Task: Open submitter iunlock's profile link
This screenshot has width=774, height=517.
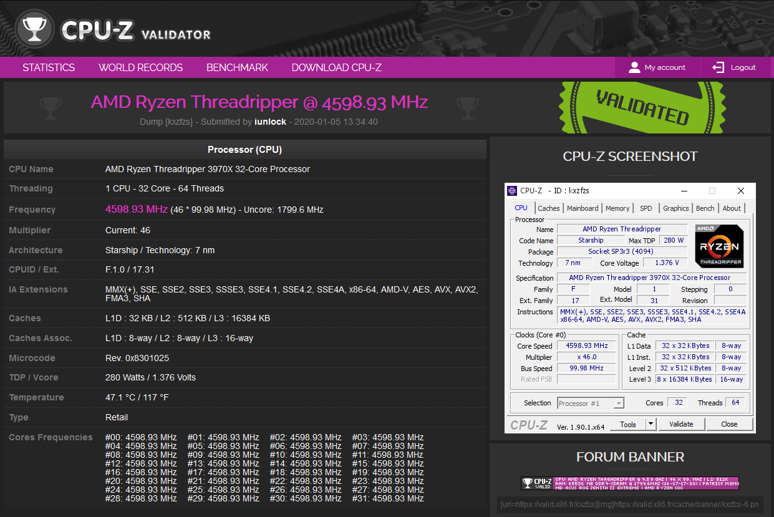Action: pos(270,122)
